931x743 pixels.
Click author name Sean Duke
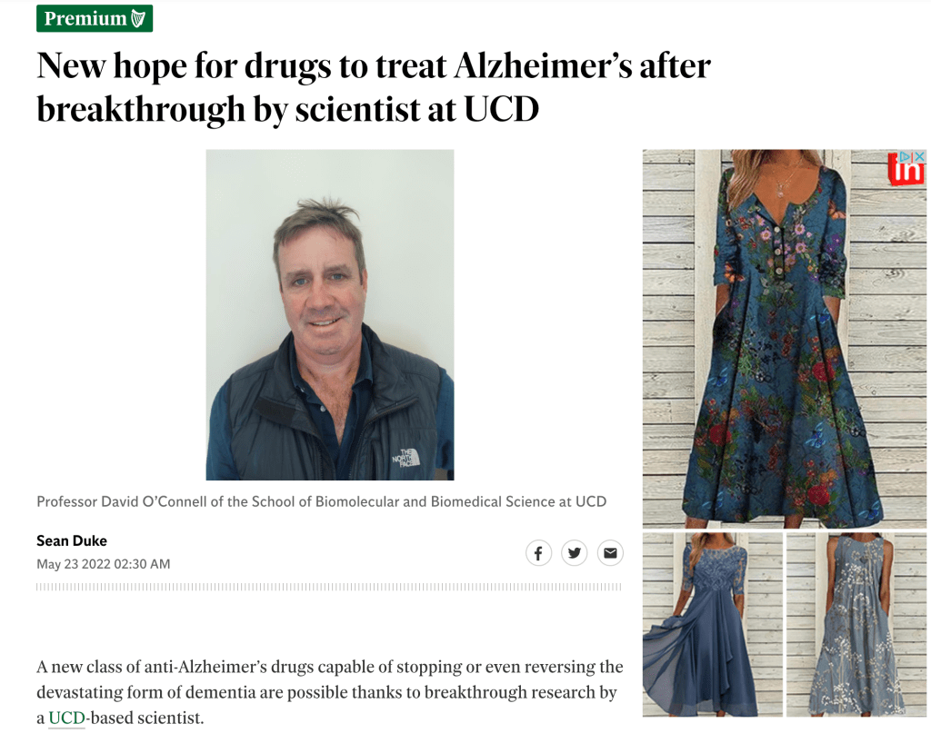click(x=72, y=540)
